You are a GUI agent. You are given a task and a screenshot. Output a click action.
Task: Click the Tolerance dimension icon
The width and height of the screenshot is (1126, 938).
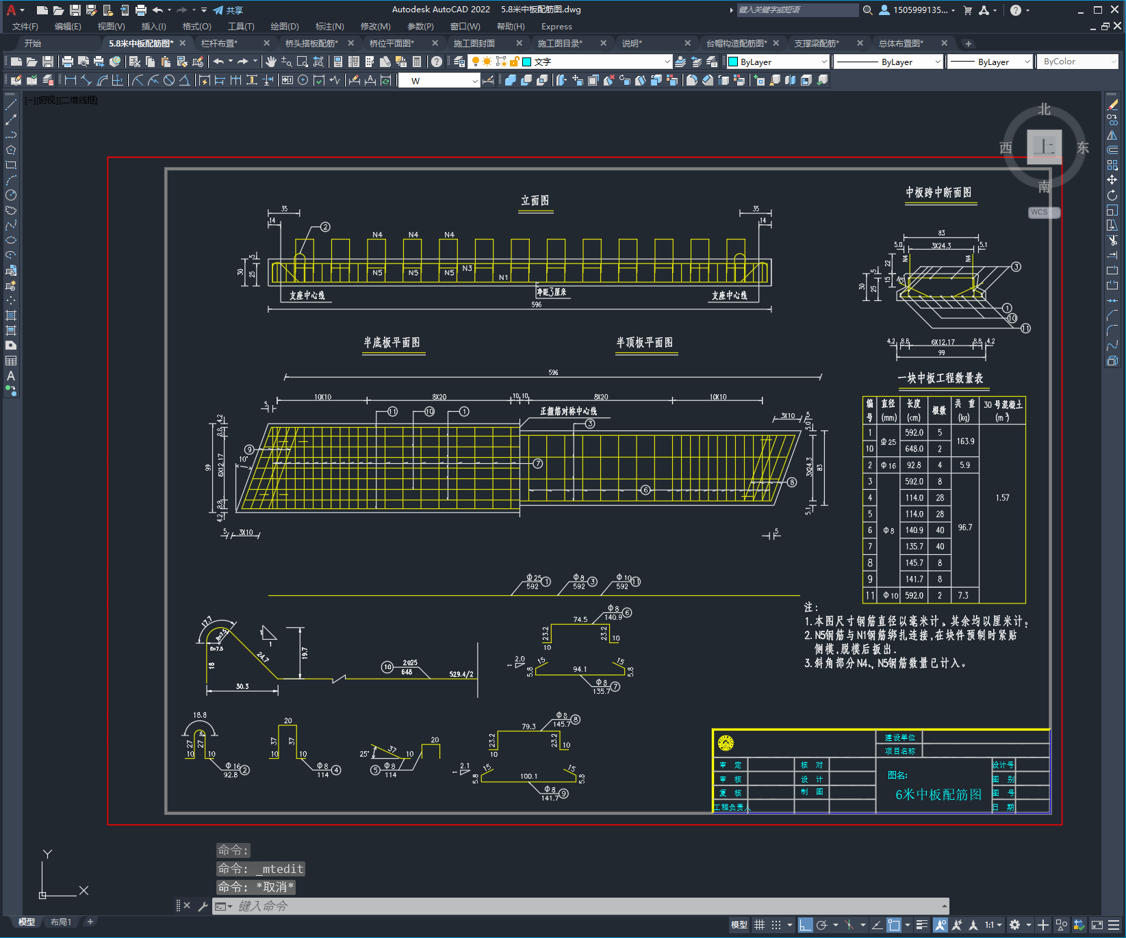click(x=287, y=80)
